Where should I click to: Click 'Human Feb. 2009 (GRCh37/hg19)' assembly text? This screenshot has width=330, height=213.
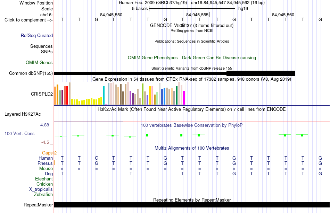point(153,3)
